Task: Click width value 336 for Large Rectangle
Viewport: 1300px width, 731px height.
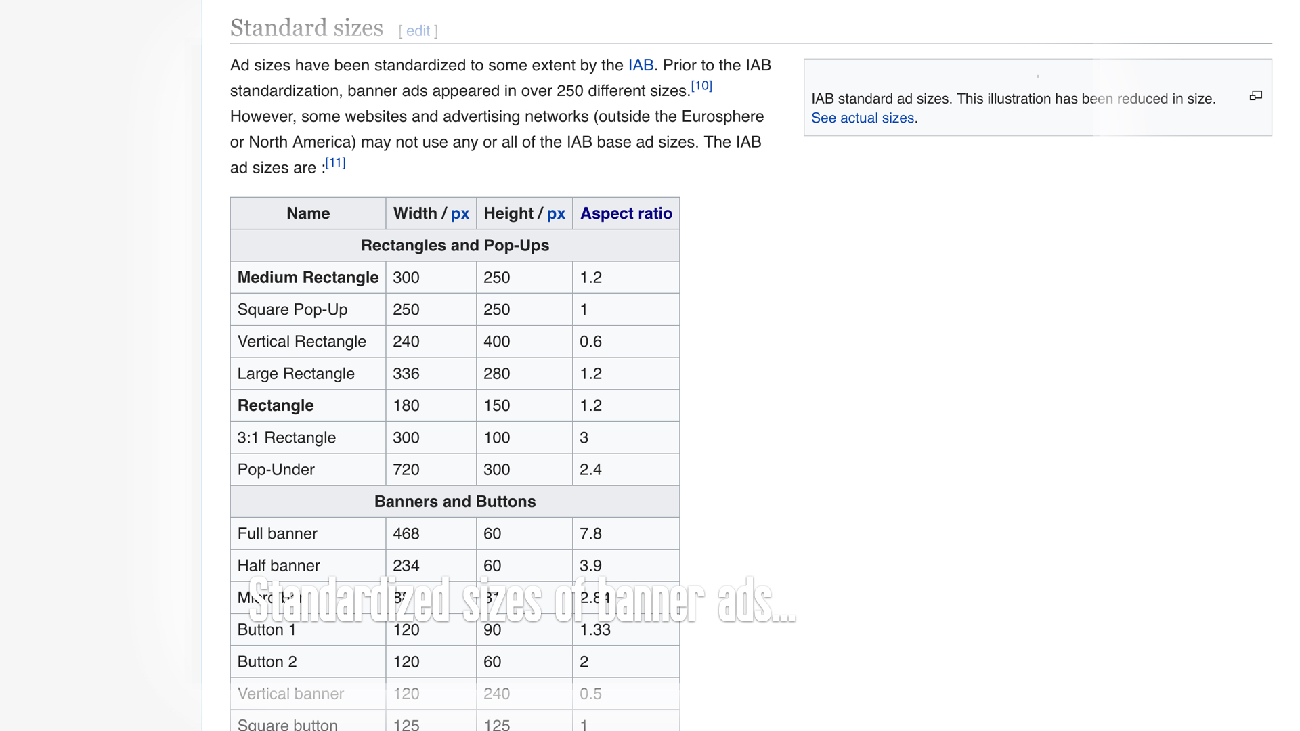Action: (x=406, y=374)
